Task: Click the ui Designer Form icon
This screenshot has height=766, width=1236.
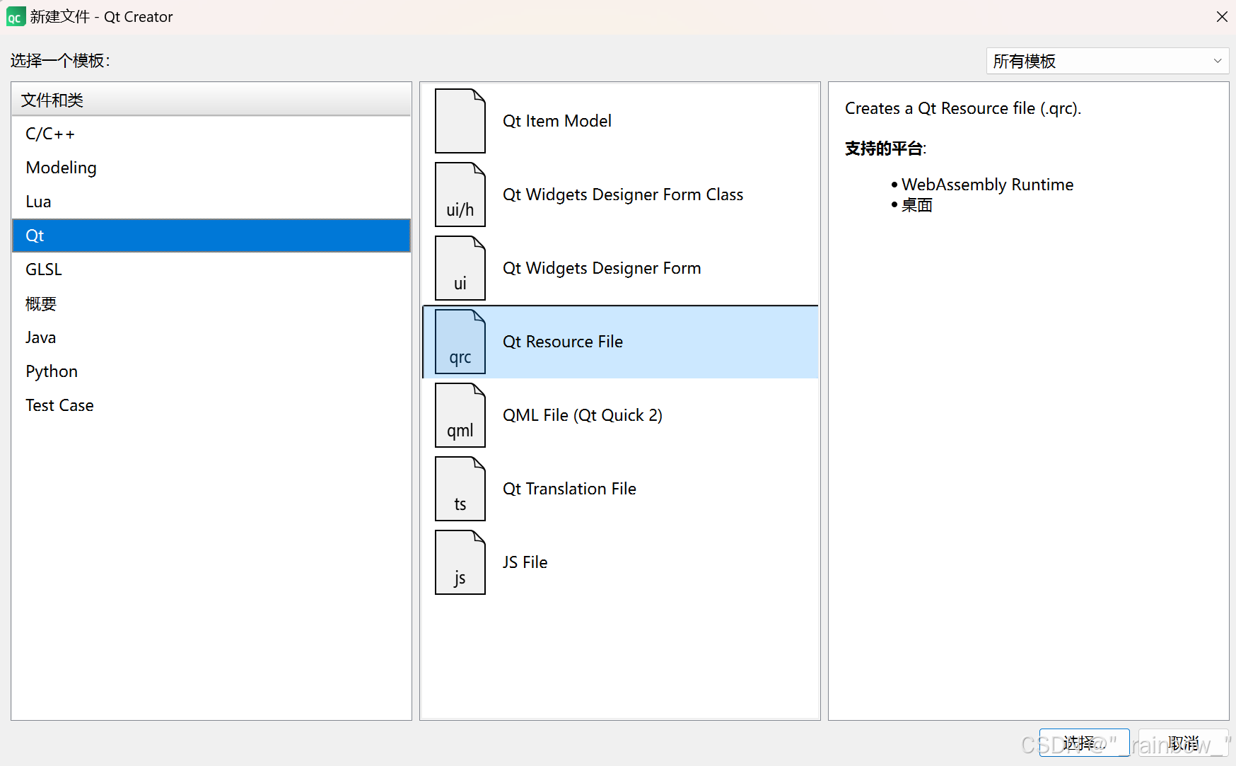Action: pos(460,268)
